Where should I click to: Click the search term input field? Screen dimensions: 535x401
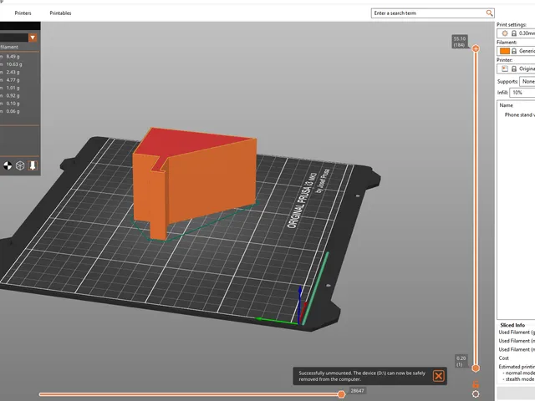428,13
